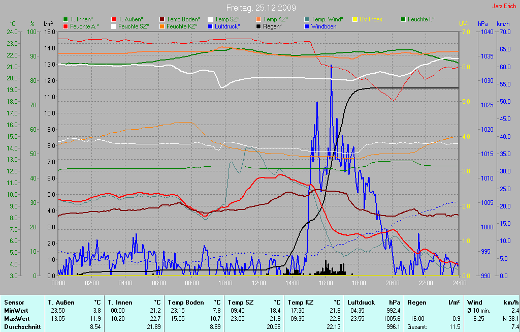Click the Feuchte KZ legend entry
The height and width of the screenshot is (332, 520).
pyautogui.click(x=182, y=26)
